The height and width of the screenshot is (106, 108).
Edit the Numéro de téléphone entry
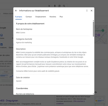pos(25,94)
